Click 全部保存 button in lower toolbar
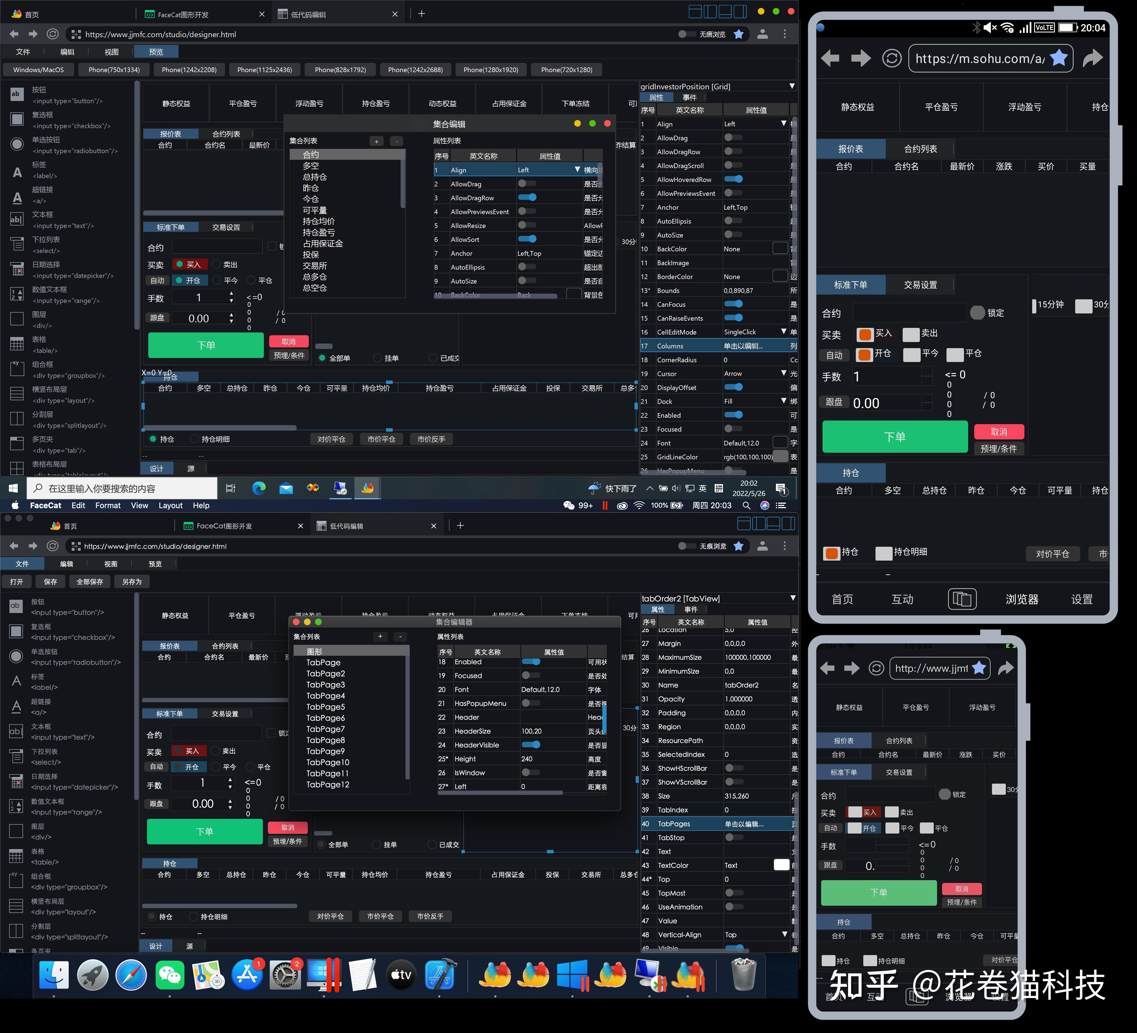Screen dimensions: 1137x1033 (90, 582)
